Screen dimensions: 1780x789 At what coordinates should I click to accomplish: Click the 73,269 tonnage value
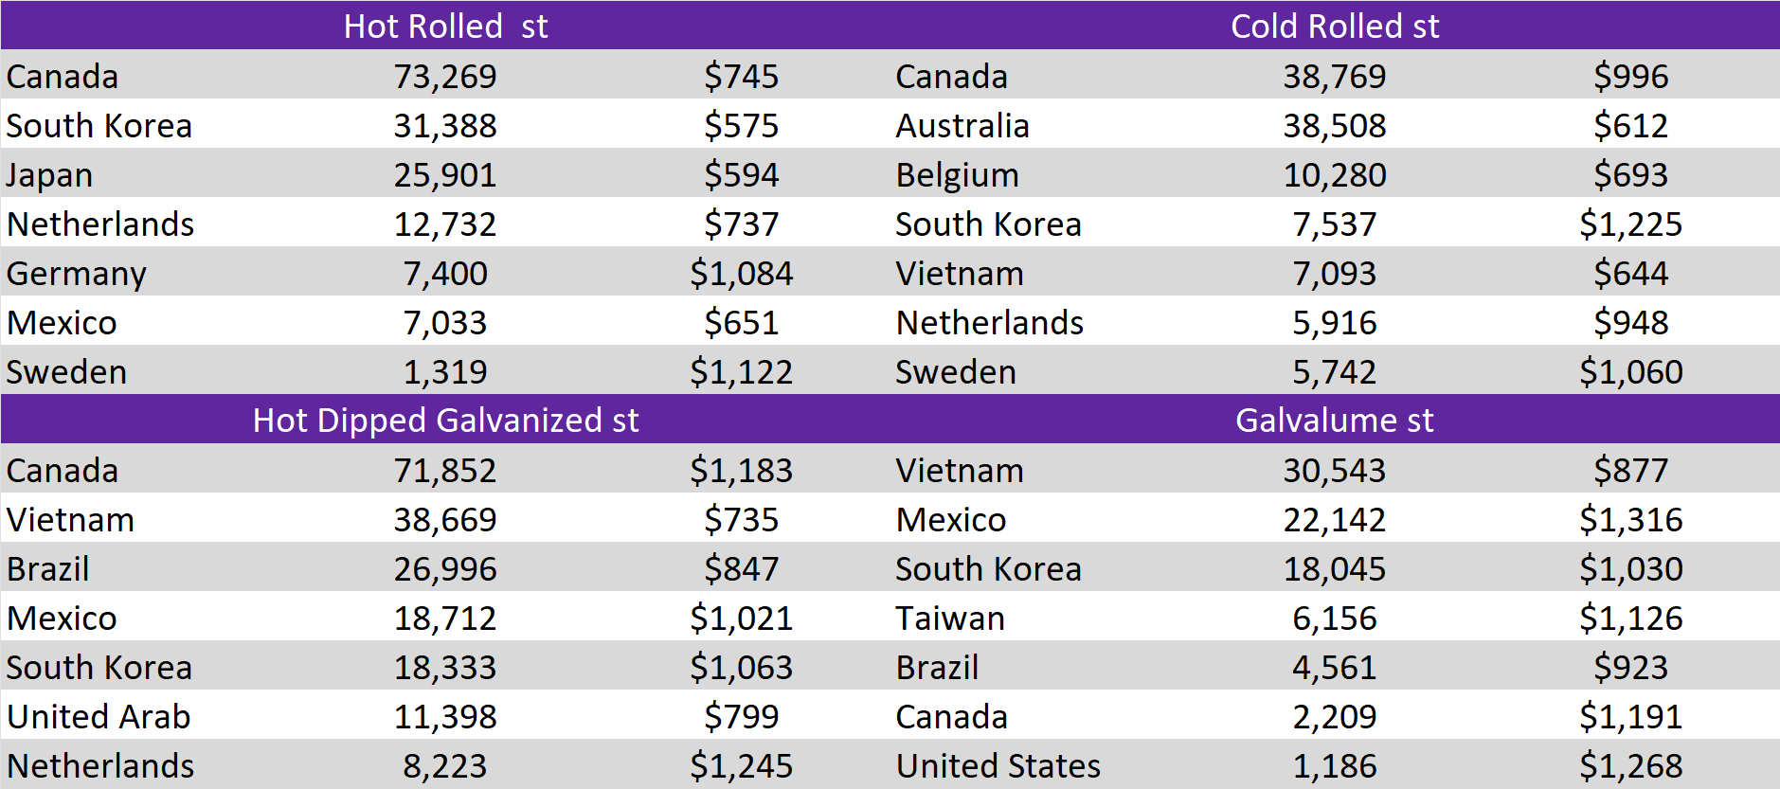point(445,77)
